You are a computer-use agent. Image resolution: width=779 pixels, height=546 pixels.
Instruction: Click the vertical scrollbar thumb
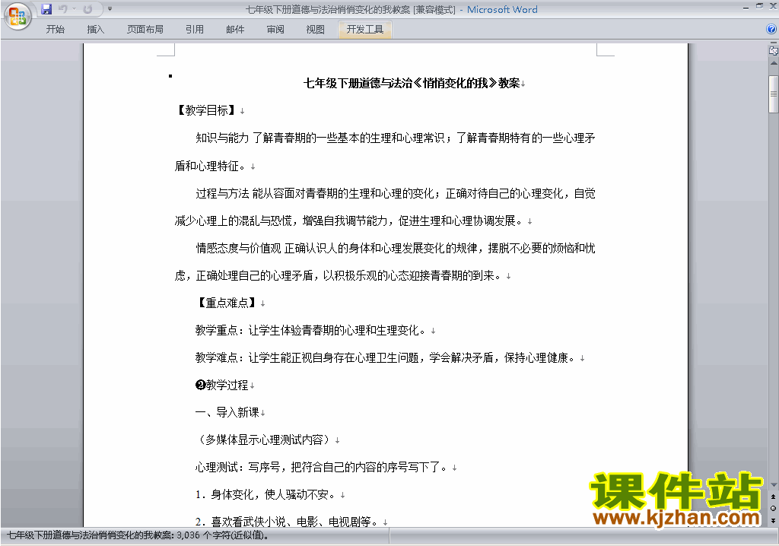click(773, 94)
